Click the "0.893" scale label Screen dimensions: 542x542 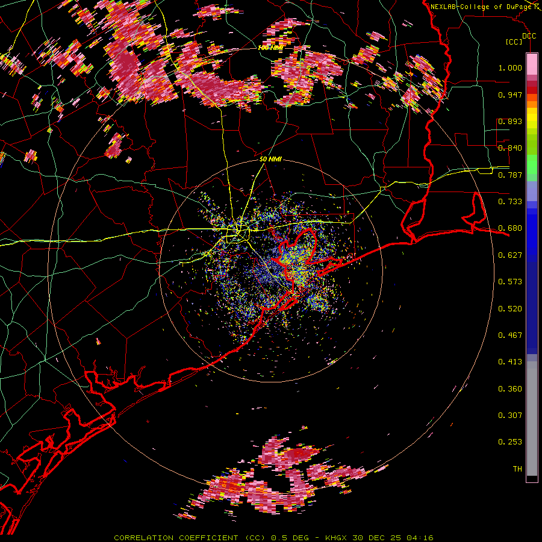tap(510, 121)
